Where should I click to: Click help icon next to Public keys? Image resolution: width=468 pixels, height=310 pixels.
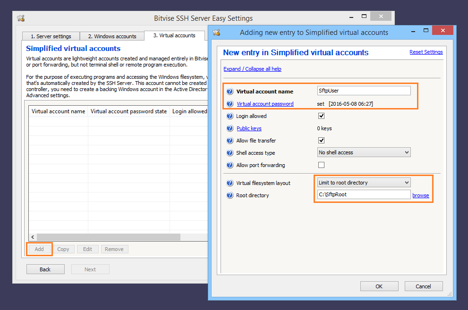pyautogui.click(x=230, y=128)
